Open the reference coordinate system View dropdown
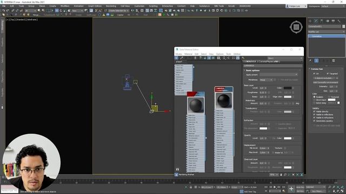This screenshot has height=194, width=346. tap(77, 11)
